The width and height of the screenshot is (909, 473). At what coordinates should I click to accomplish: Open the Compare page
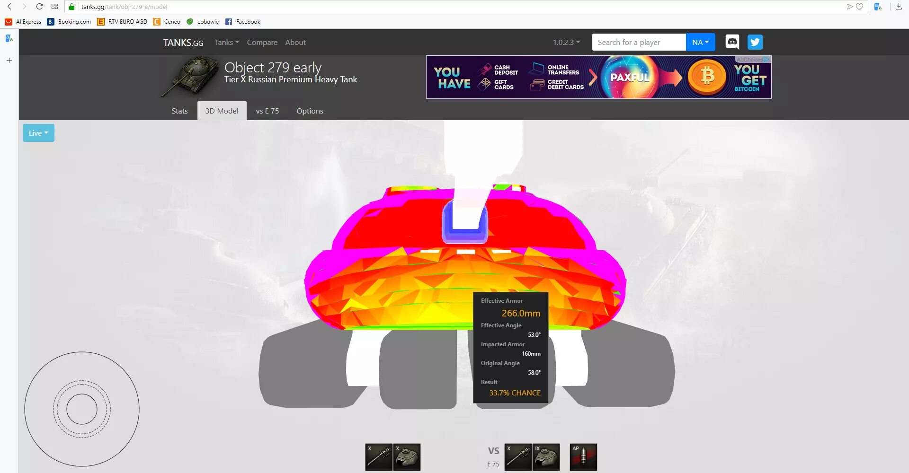pos(262,42)
